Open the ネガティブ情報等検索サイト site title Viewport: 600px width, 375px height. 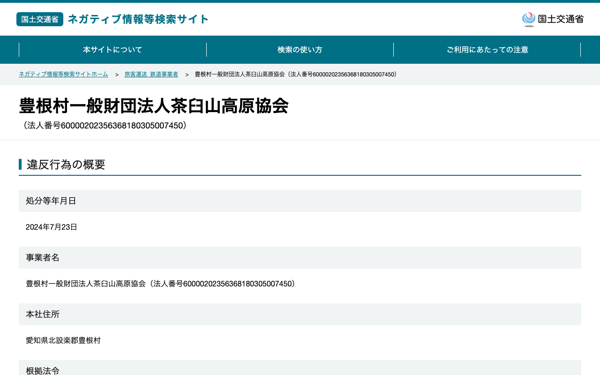(x=138, y=19)
